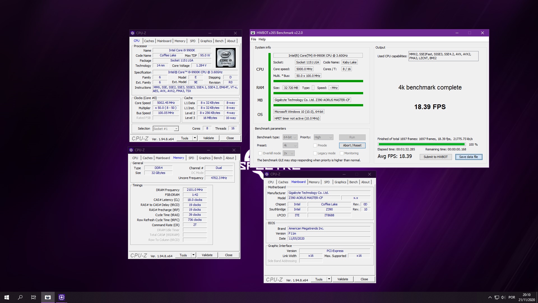Switch to Graphics tab in Mainboard CPU-Z window
The image size is (538, 303).
pos(340,182)
